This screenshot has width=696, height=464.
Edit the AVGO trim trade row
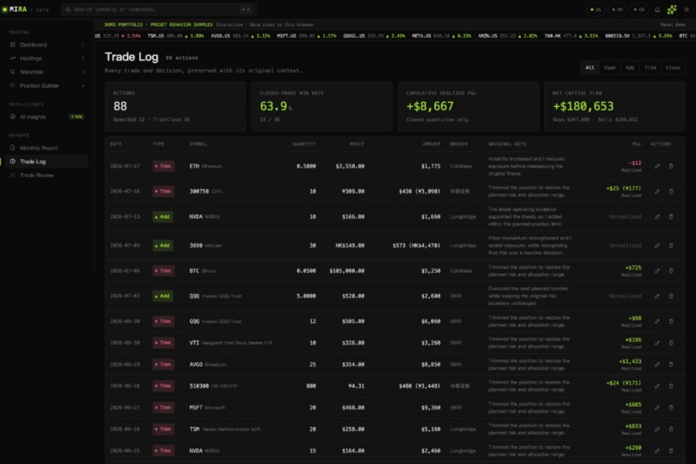click(x=657, y=365)
